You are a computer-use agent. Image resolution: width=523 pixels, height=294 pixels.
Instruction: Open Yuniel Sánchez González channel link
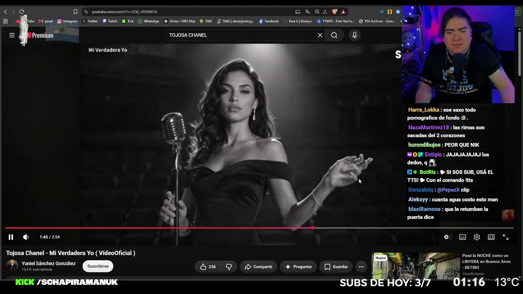pos(49,263)
